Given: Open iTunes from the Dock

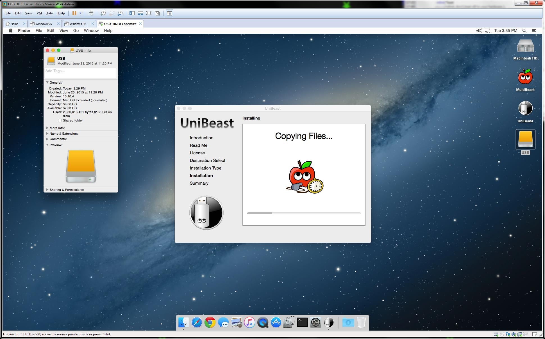Looking at the screenshot, I should pos(249,322).
